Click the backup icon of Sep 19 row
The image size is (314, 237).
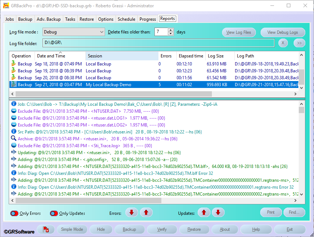coord(13,71)
